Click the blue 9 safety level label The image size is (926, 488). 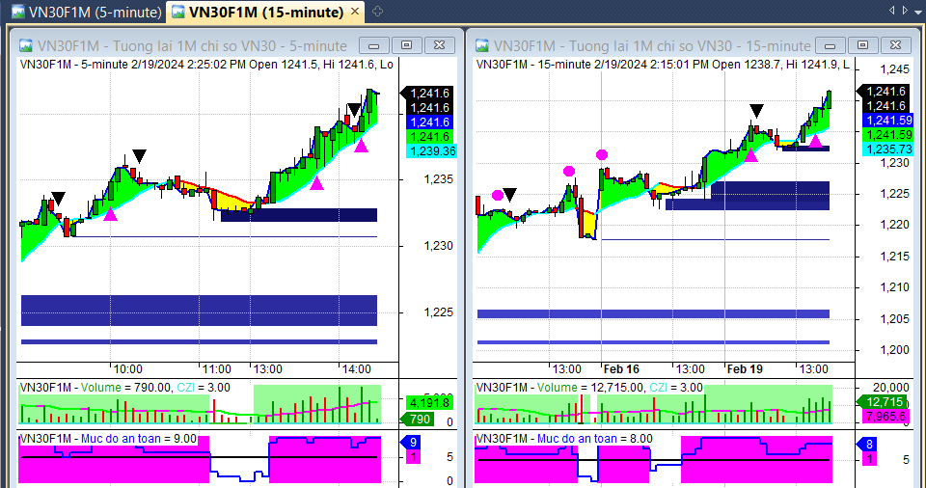(412, 443)
